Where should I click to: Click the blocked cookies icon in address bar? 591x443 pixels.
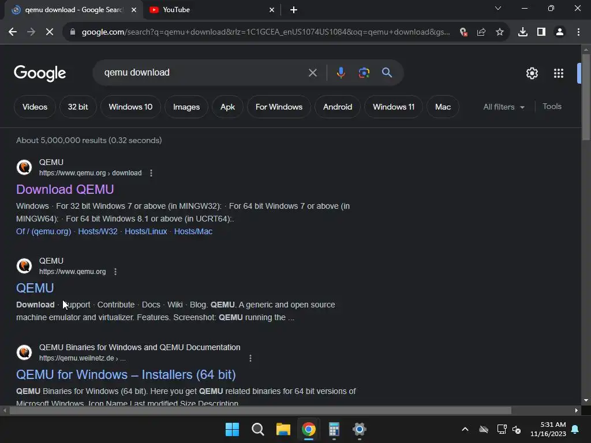point(463,32)
